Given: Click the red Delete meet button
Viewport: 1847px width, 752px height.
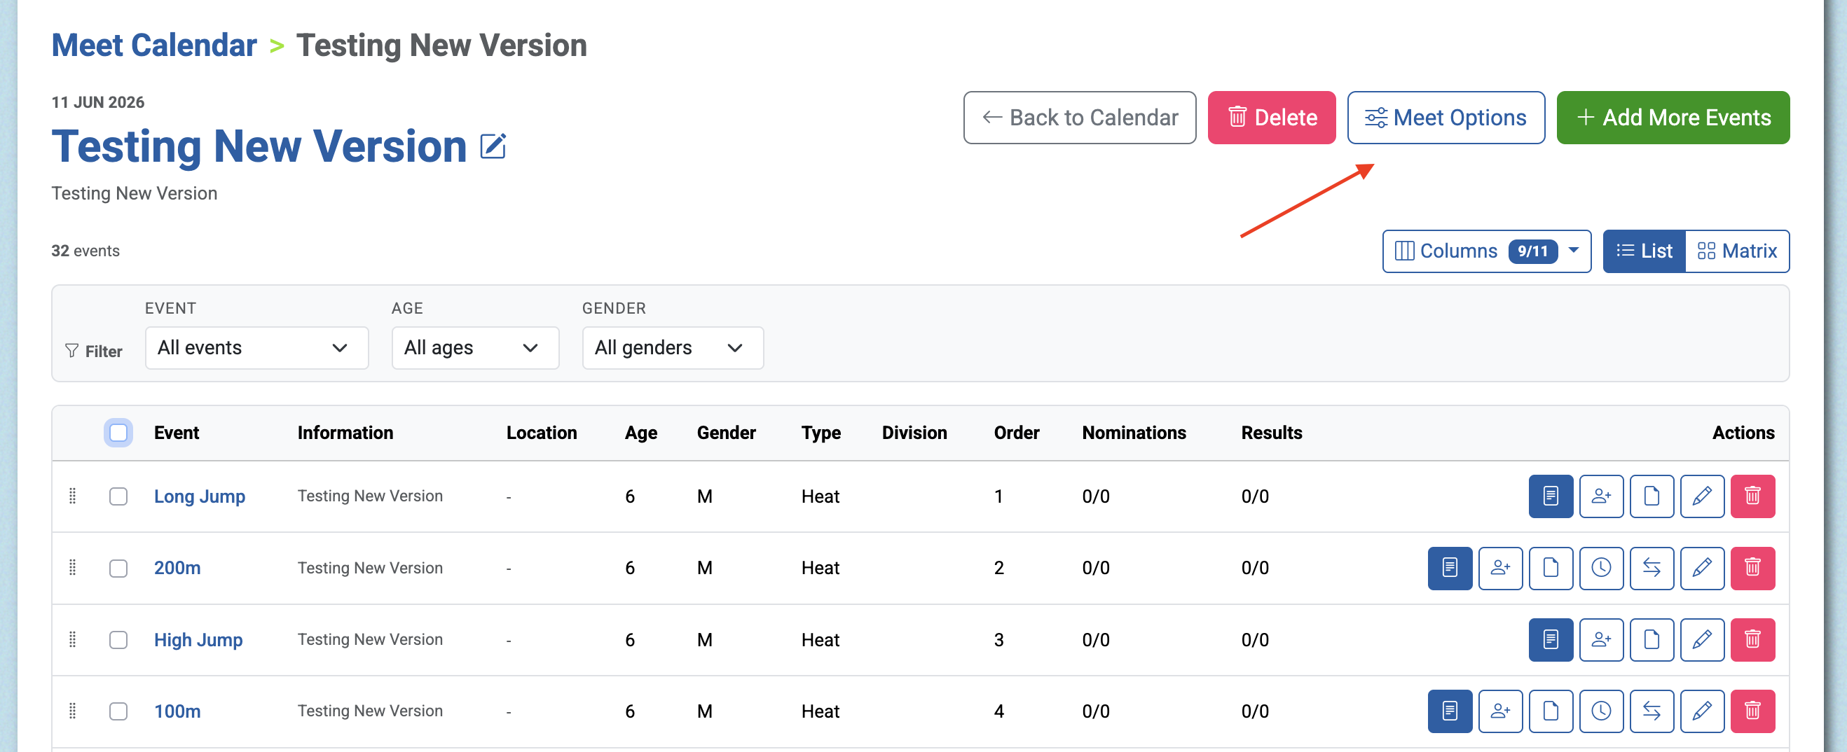Looking at the screenshot, I should click(x=1271, y=118).
